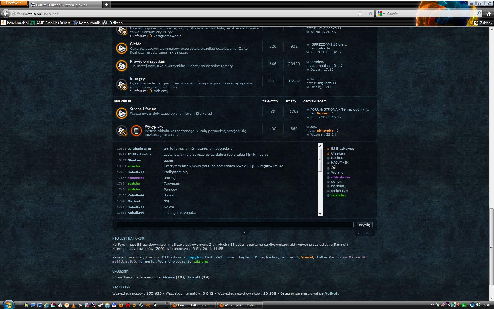The width and height of the screenshot is (494, 309).
Task: Click the Giełda forum status icon
Action: [121, 48]
